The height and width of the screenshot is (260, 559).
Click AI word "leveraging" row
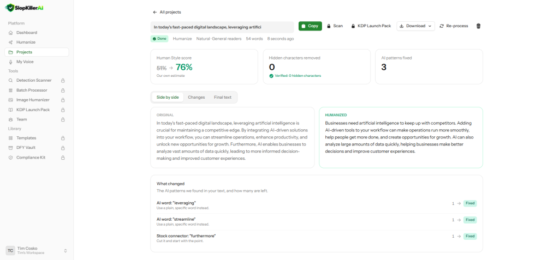click(x=317, y=205)
